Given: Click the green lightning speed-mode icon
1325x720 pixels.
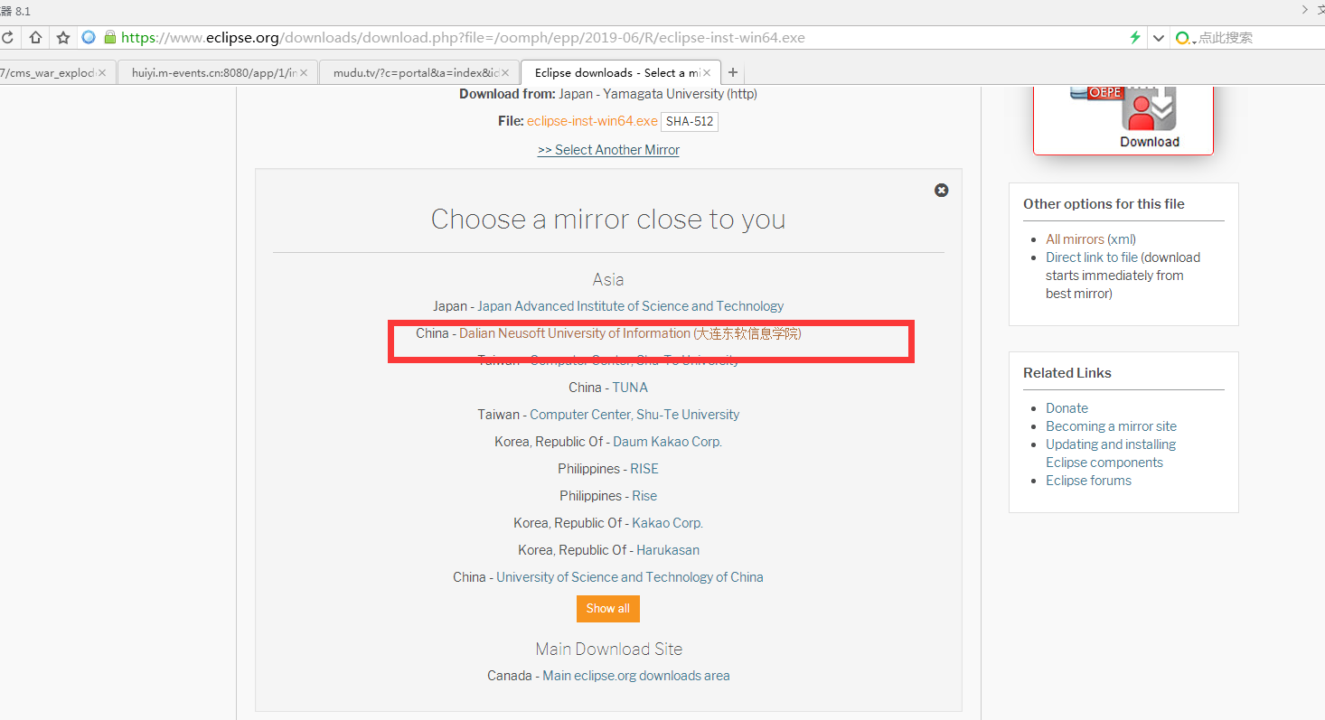Looking at the screenshot, I should pos(1135,38).
